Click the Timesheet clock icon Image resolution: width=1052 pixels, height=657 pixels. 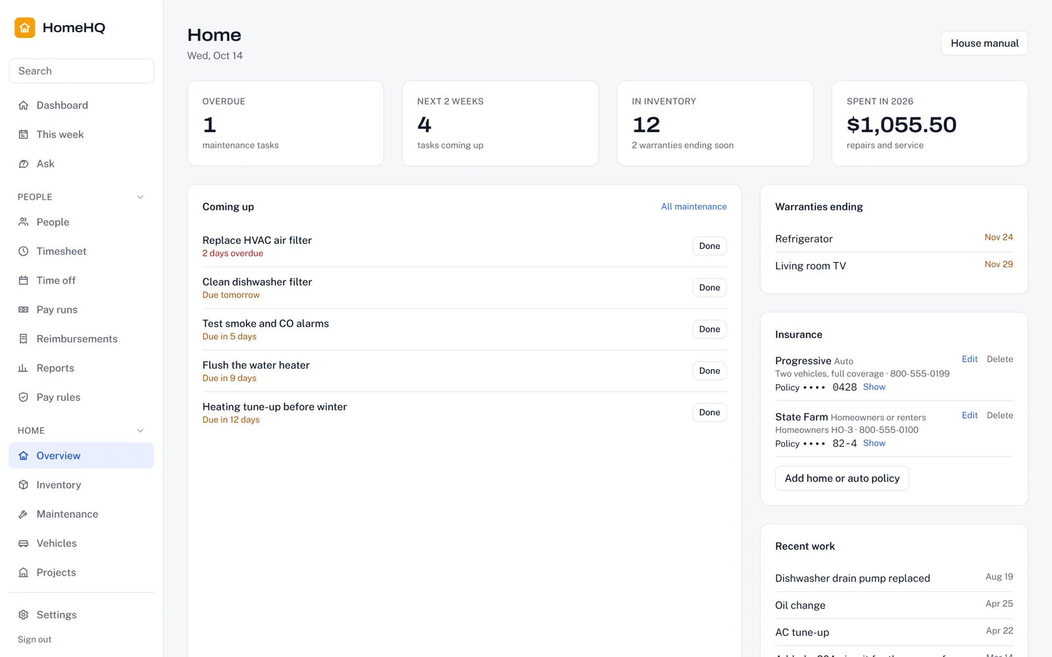coord(24,251)
